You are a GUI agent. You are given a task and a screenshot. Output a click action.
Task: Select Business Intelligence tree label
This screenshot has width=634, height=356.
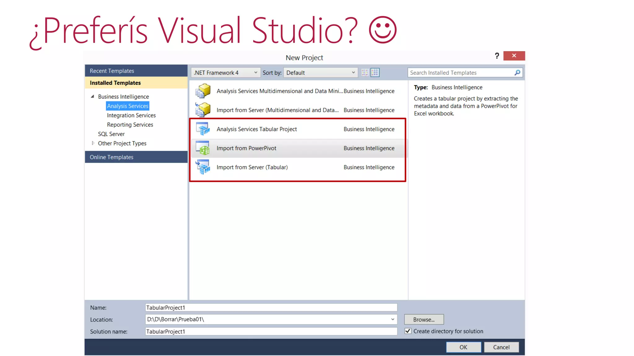[123, 97]
